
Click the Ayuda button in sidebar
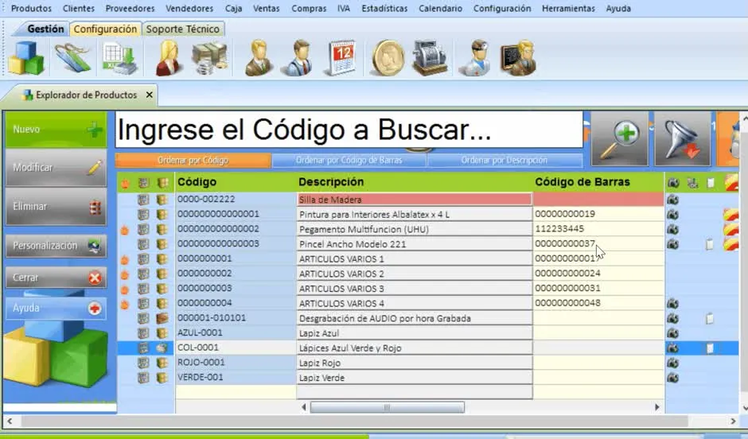[x=56, y=308]
